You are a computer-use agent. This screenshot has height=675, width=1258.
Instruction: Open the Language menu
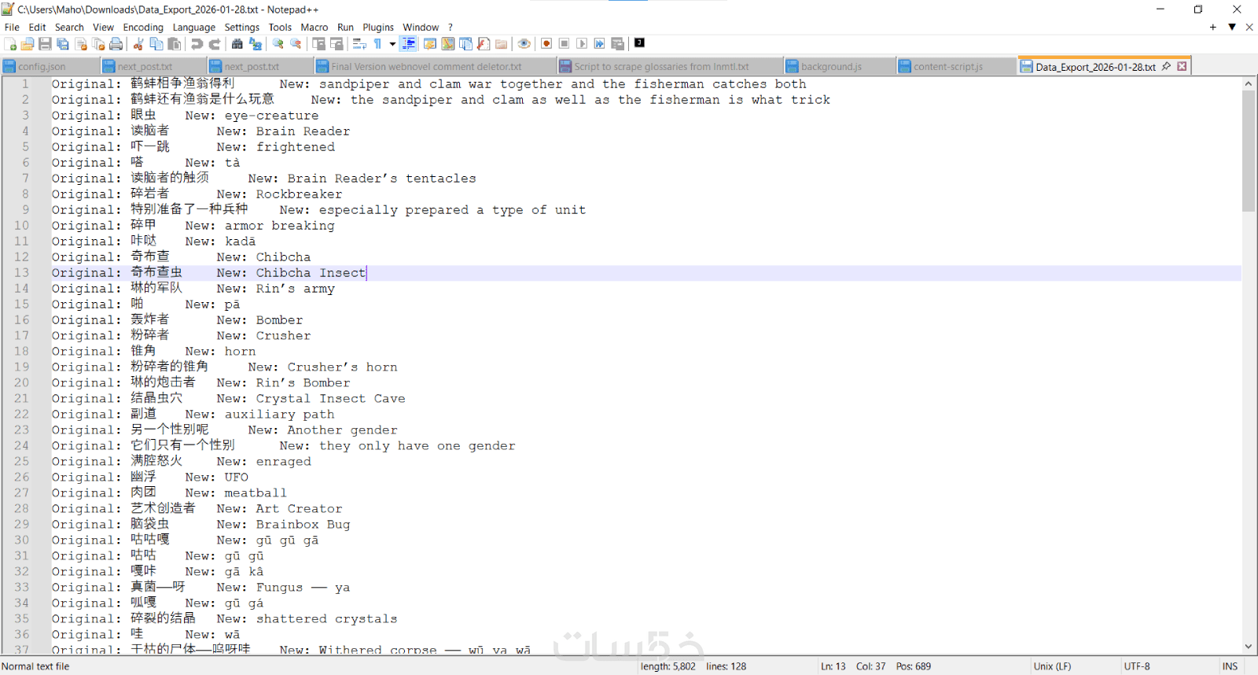194,27
